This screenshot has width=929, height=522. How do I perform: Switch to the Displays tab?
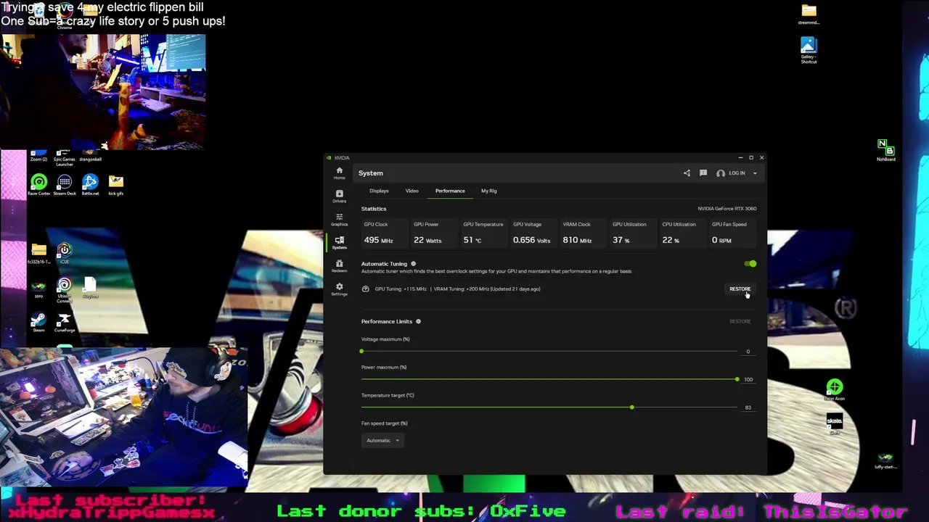(379, 191)
